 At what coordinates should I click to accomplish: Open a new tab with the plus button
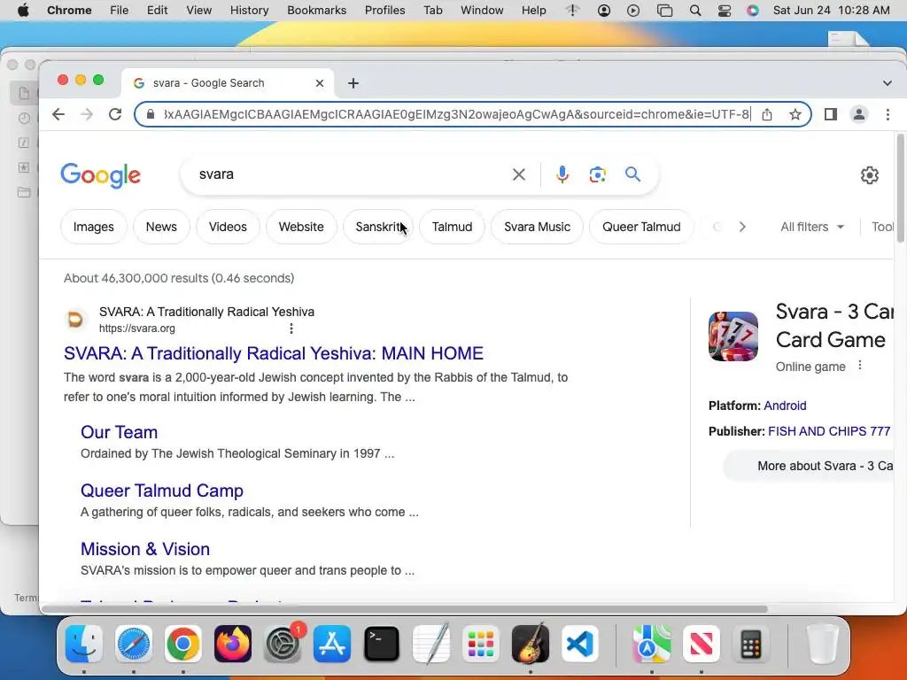tap(353, 83)
